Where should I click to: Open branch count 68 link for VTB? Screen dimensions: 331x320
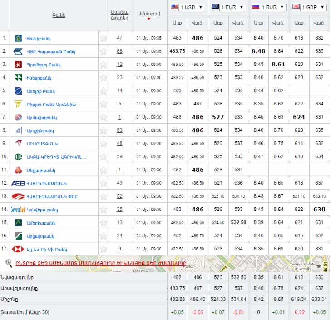click(x=119, y=51)
